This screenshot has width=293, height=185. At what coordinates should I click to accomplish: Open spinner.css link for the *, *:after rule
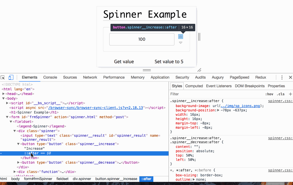(280, 170)
